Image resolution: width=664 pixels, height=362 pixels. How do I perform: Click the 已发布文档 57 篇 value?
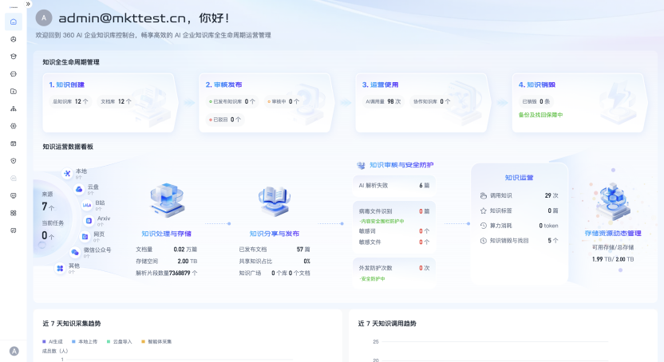303,250
